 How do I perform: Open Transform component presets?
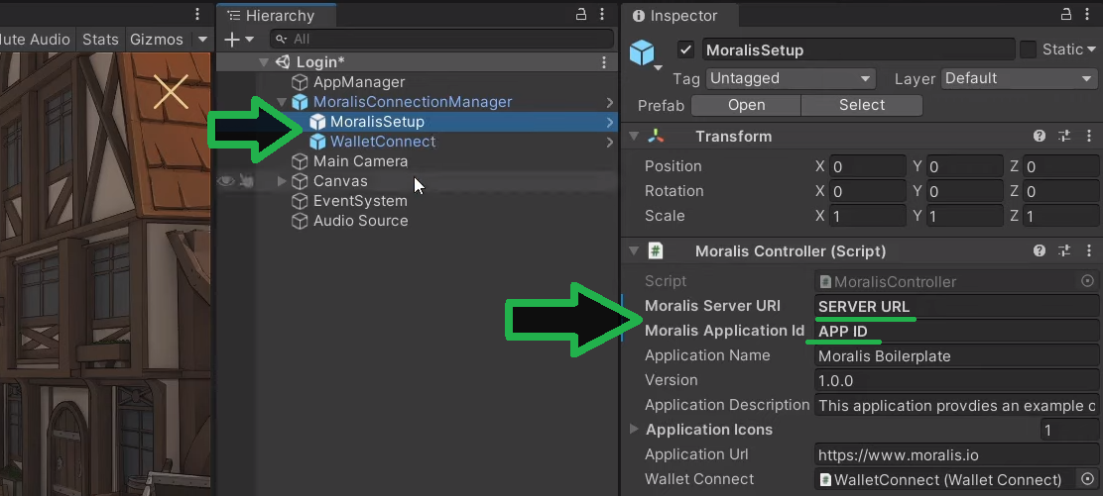(x=1063, y=137)
